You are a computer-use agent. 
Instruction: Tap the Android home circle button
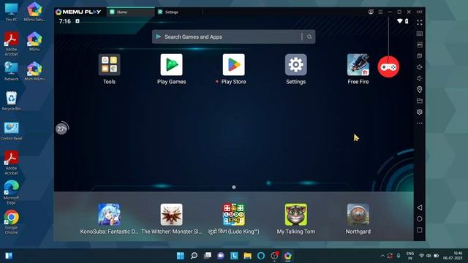[x=419, y=219]
